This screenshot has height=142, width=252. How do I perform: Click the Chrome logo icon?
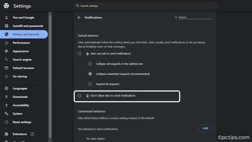tap(6, 6)
